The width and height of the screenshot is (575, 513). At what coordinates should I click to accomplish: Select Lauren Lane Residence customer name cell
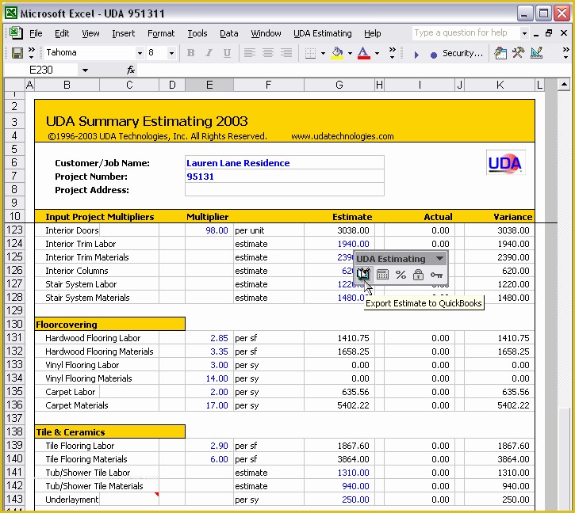pos(285,162)
